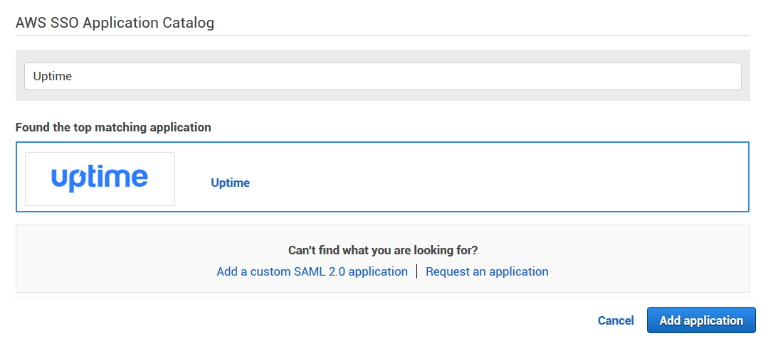
Task: Open the Request an application link
Action: [x=487, y=271]
